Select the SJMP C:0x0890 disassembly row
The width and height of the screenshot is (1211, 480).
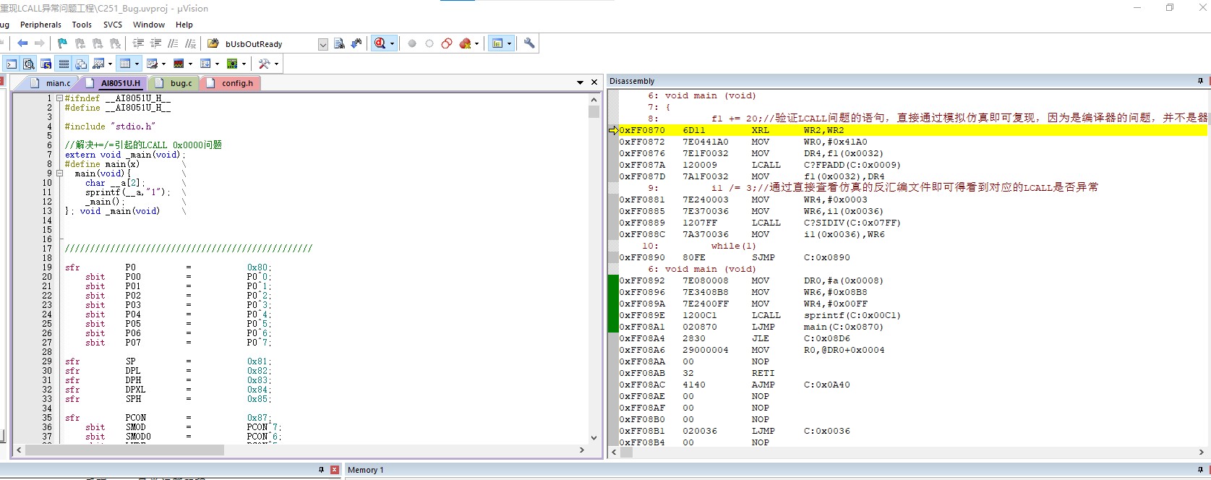tap(913, 257)
